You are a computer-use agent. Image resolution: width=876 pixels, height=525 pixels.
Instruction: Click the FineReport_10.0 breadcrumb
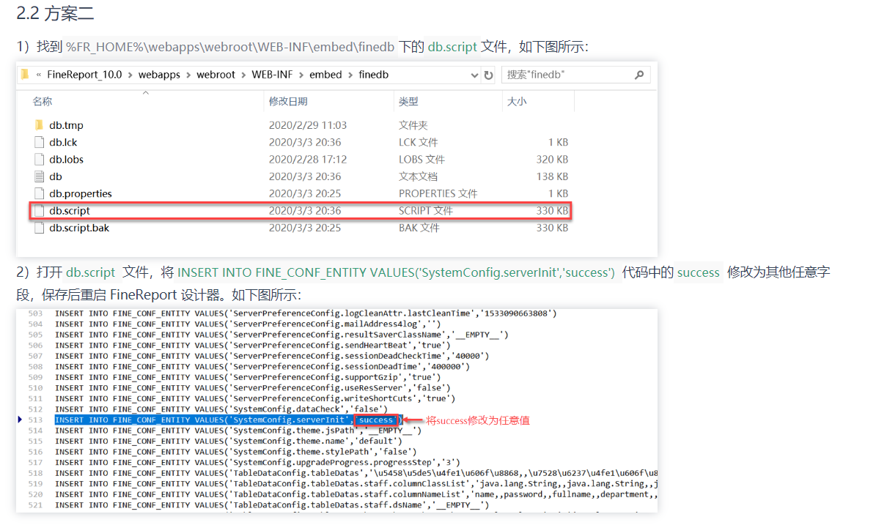pyautogui.click(x=84, y=75)
